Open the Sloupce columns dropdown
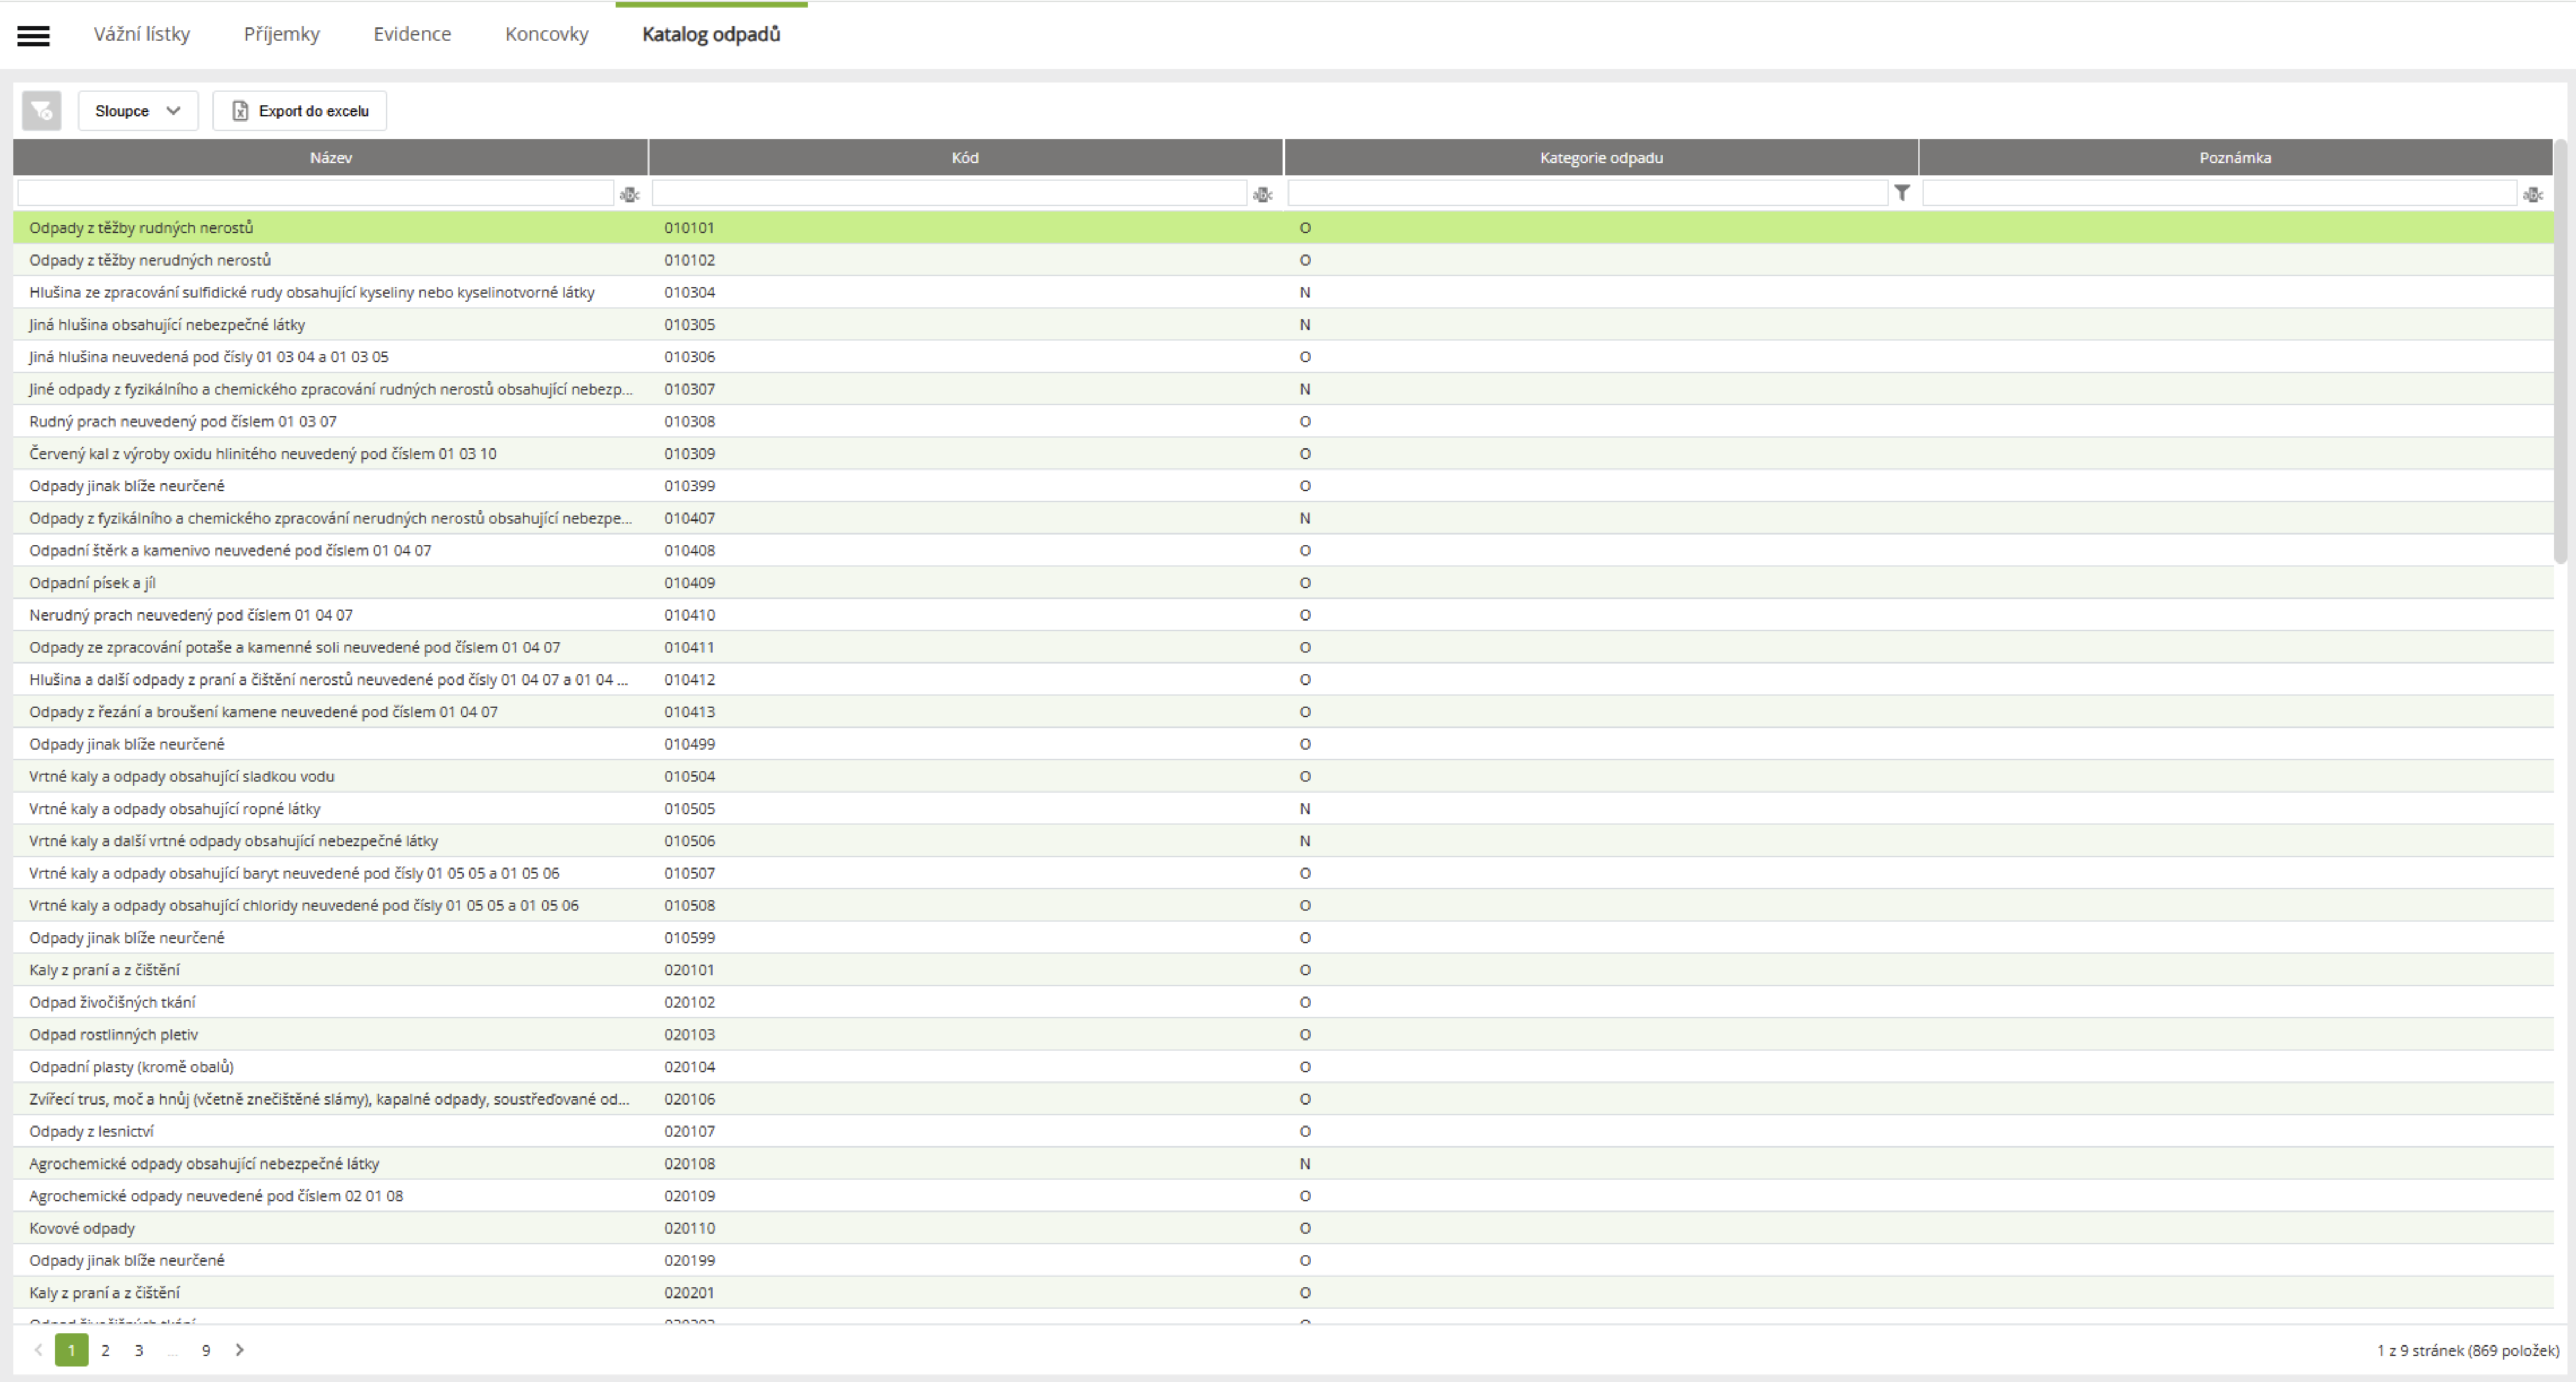This screenshot has width=2576, height=1382. [x=138, y=111]
